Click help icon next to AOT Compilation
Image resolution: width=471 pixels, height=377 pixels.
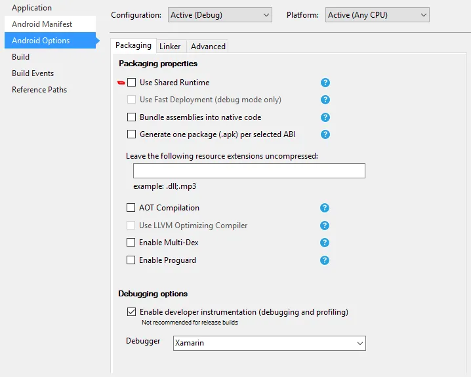click(x=324, y=208)
